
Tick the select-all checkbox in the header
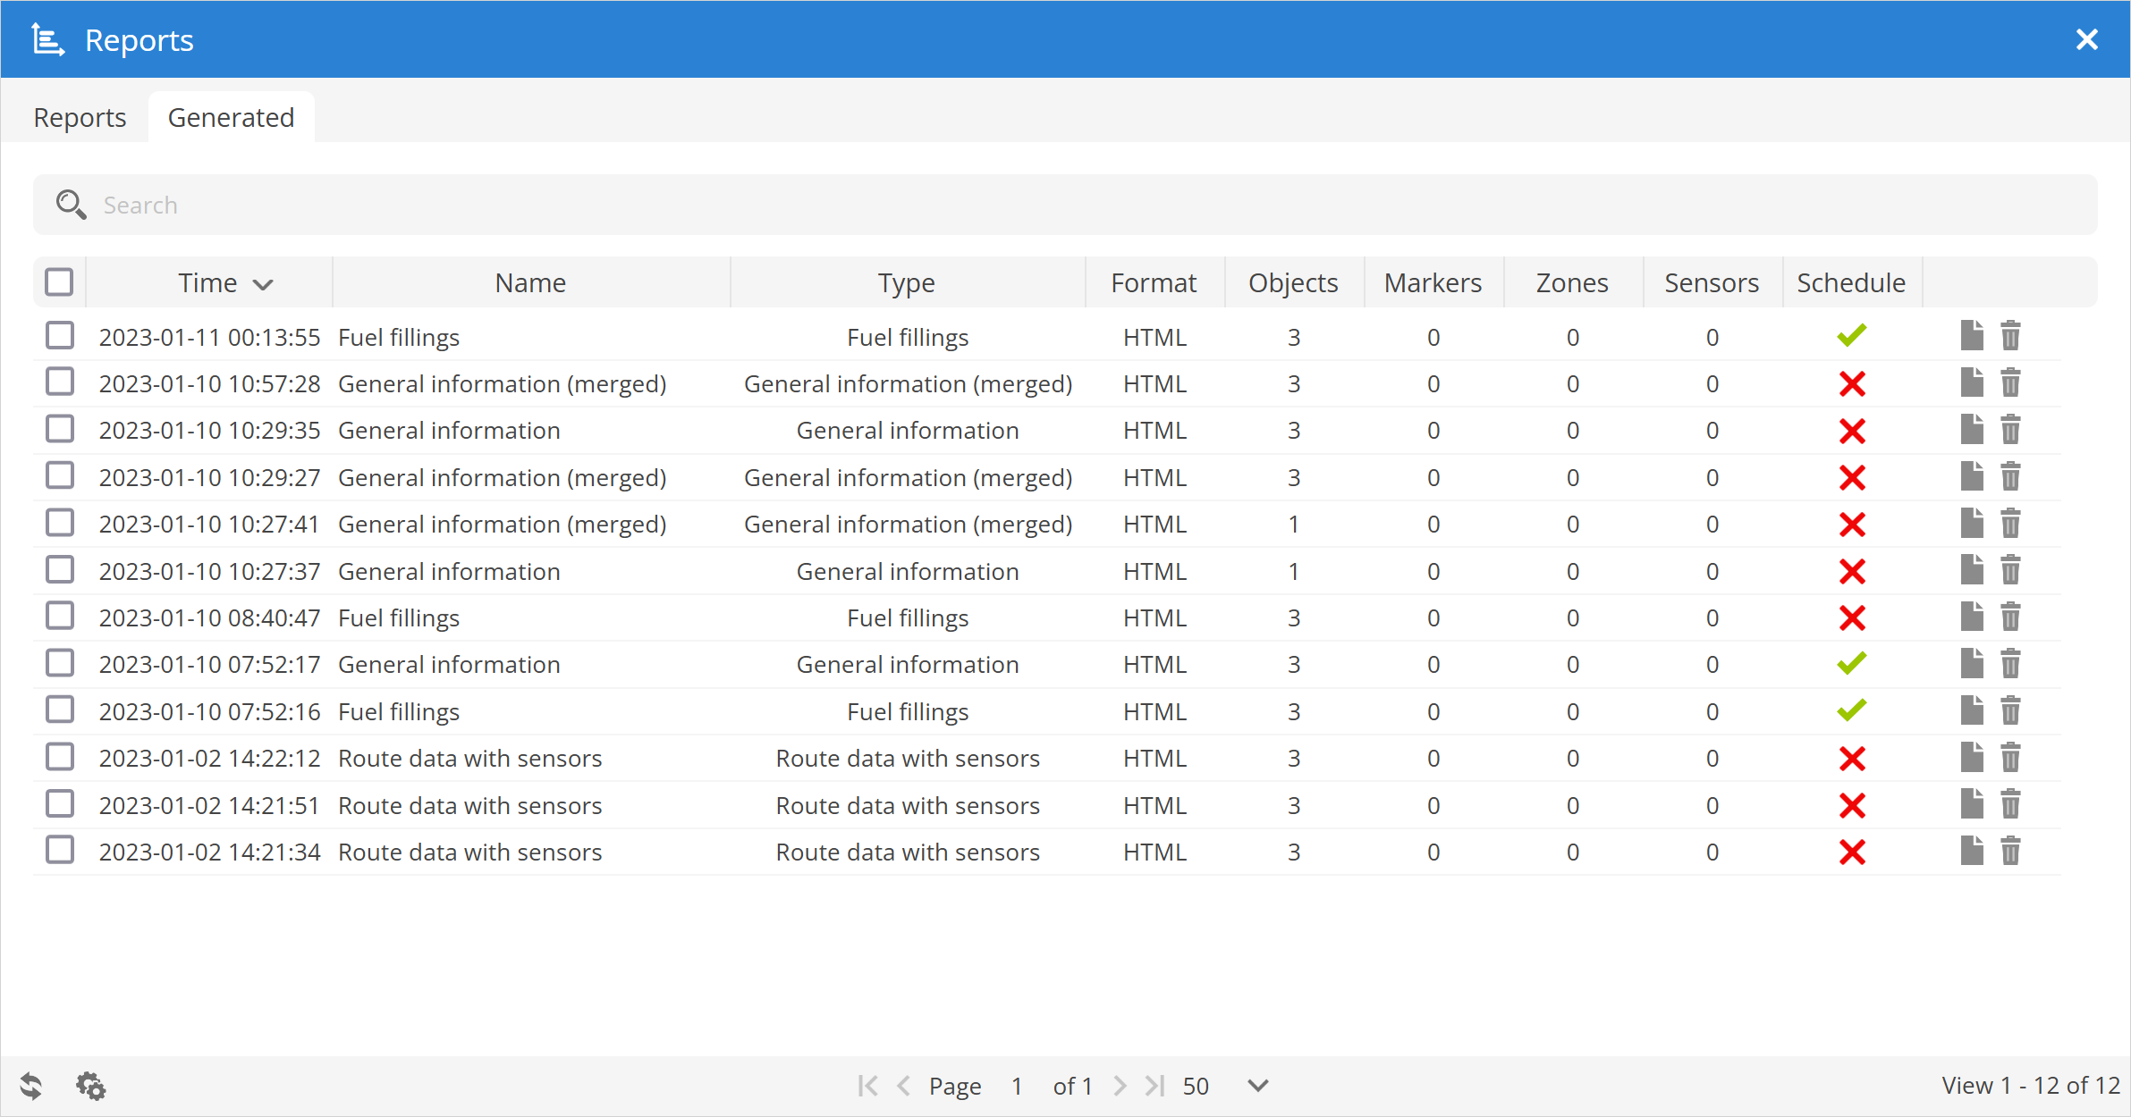point(59,282)
